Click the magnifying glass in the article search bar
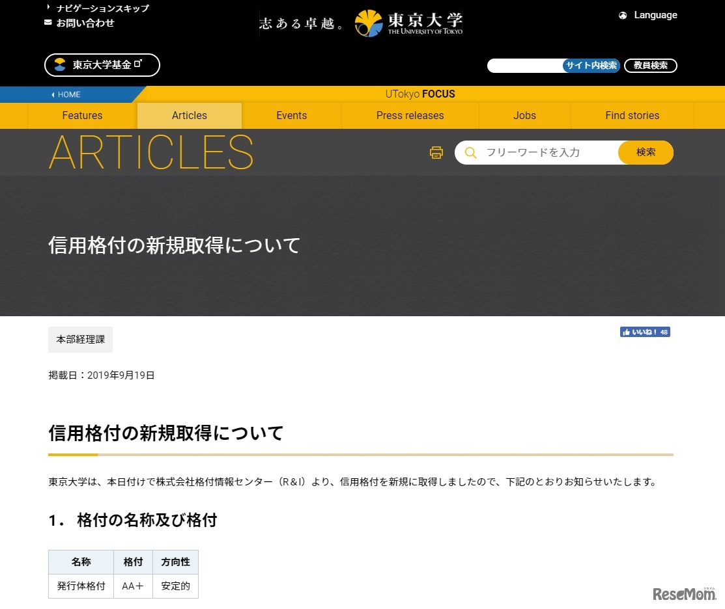The height and width of the screenshot is (609, 725). [x=470, y=152]
